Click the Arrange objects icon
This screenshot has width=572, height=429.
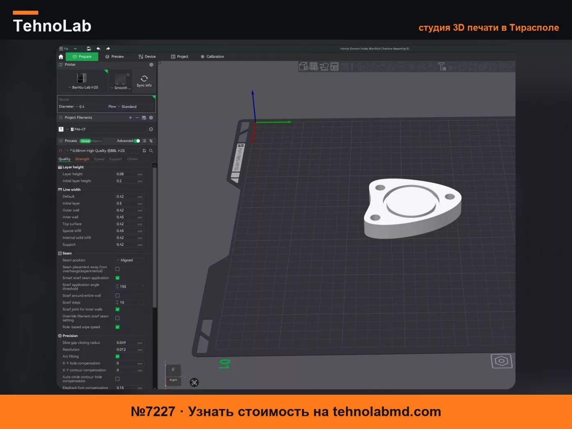(335, 66)
